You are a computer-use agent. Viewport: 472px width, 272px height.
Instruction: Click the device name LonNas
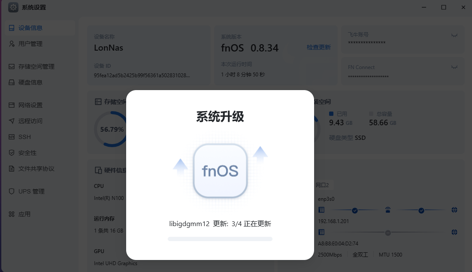[109, 48]
